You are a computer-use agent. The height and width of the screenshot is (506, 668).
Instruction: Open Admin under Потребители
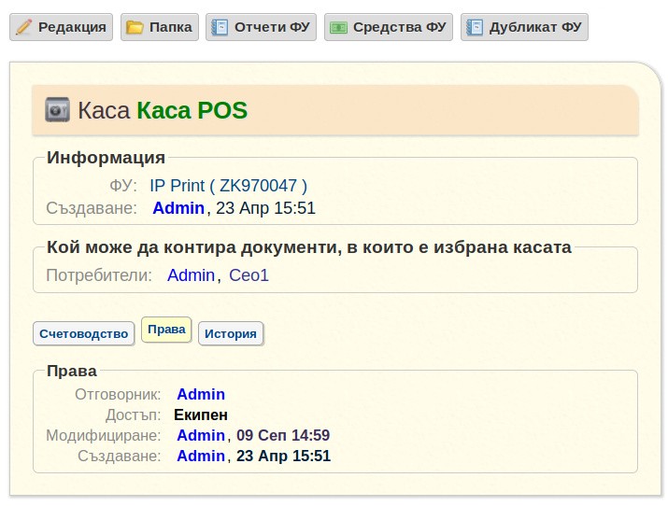[191, 275]
